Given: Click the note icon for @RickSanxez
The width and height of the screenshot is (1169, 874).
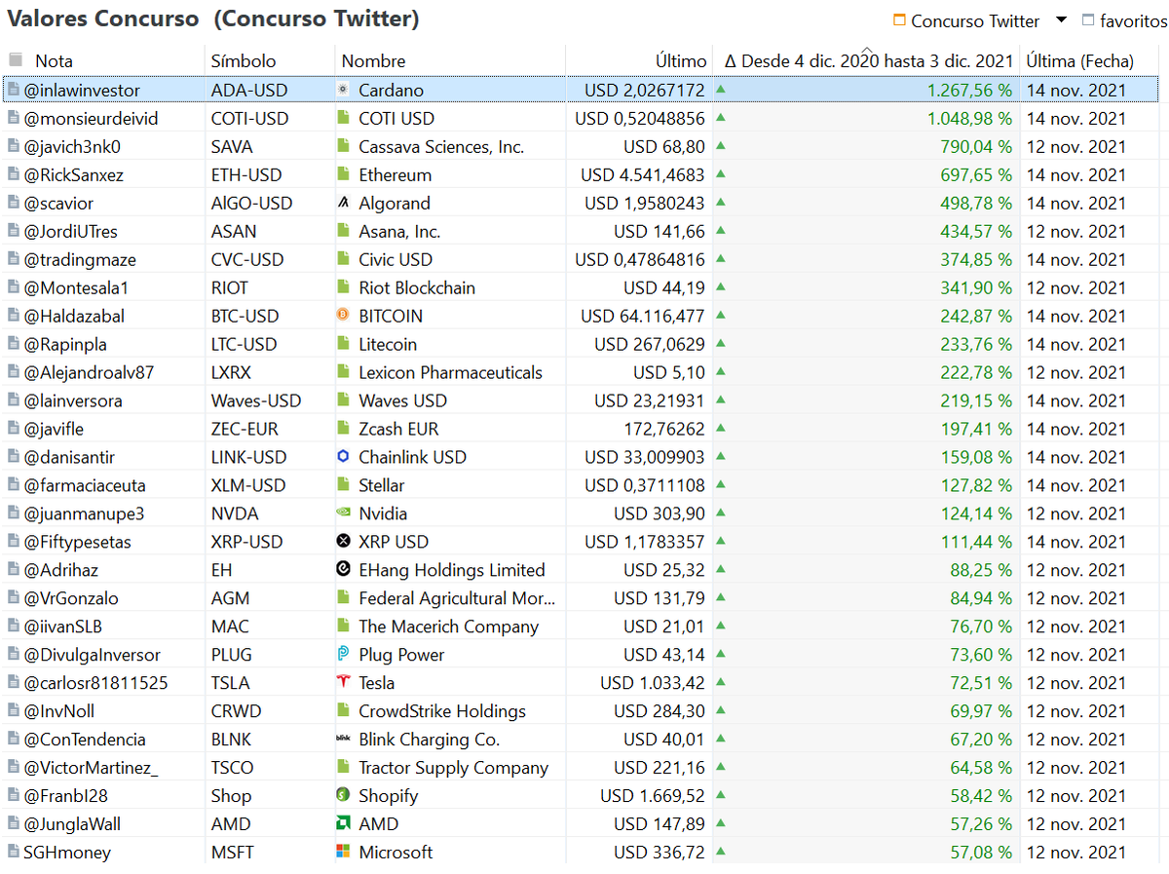Looking at the screenshot, I should 14,174.
